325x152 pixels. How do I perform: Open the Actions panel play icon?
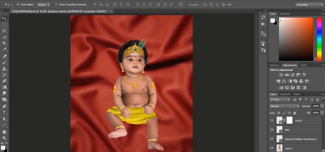point(263,24)
